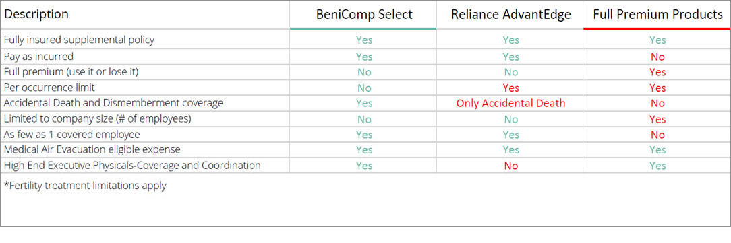Click the Fertility treatment limitations footnote

pyautogui.click(x=85, y=186)
